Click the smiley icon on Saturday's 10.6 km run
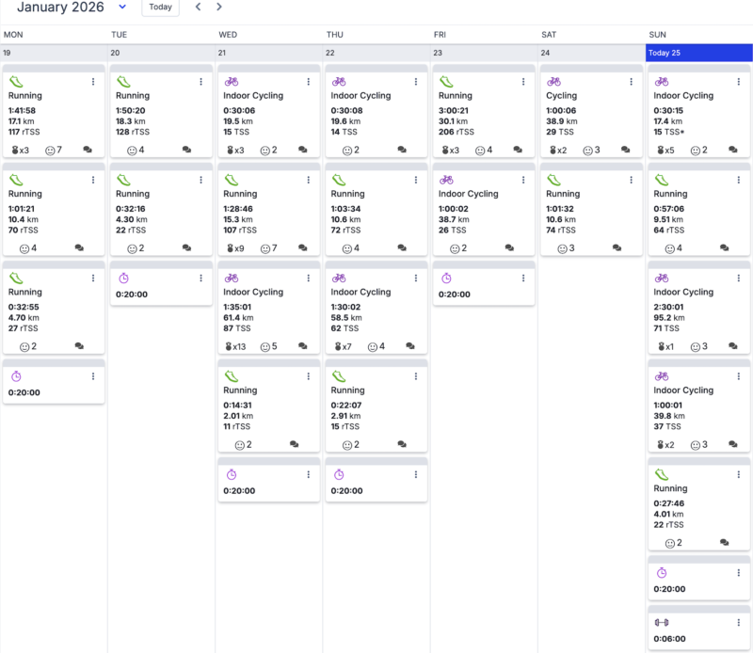The height and width of the screenshot is (653, 753). [563, 248]
